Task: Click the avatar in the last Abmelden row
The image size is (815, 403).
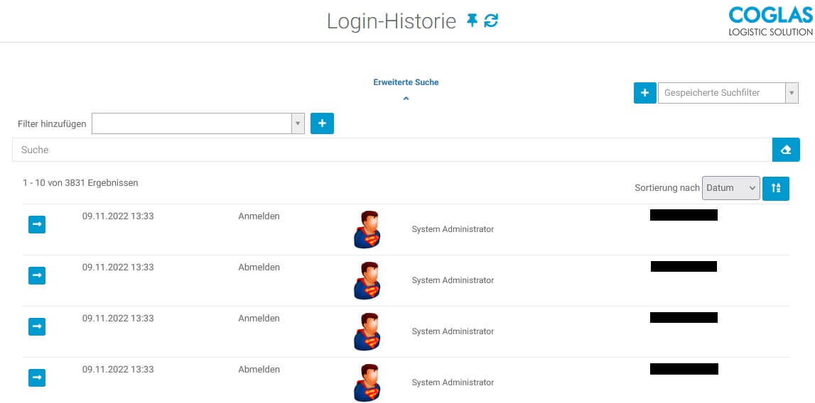Action: (x=367, y=382)
